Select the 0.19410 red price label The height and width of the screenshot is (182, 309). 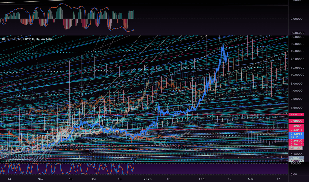tap(296, 144)
